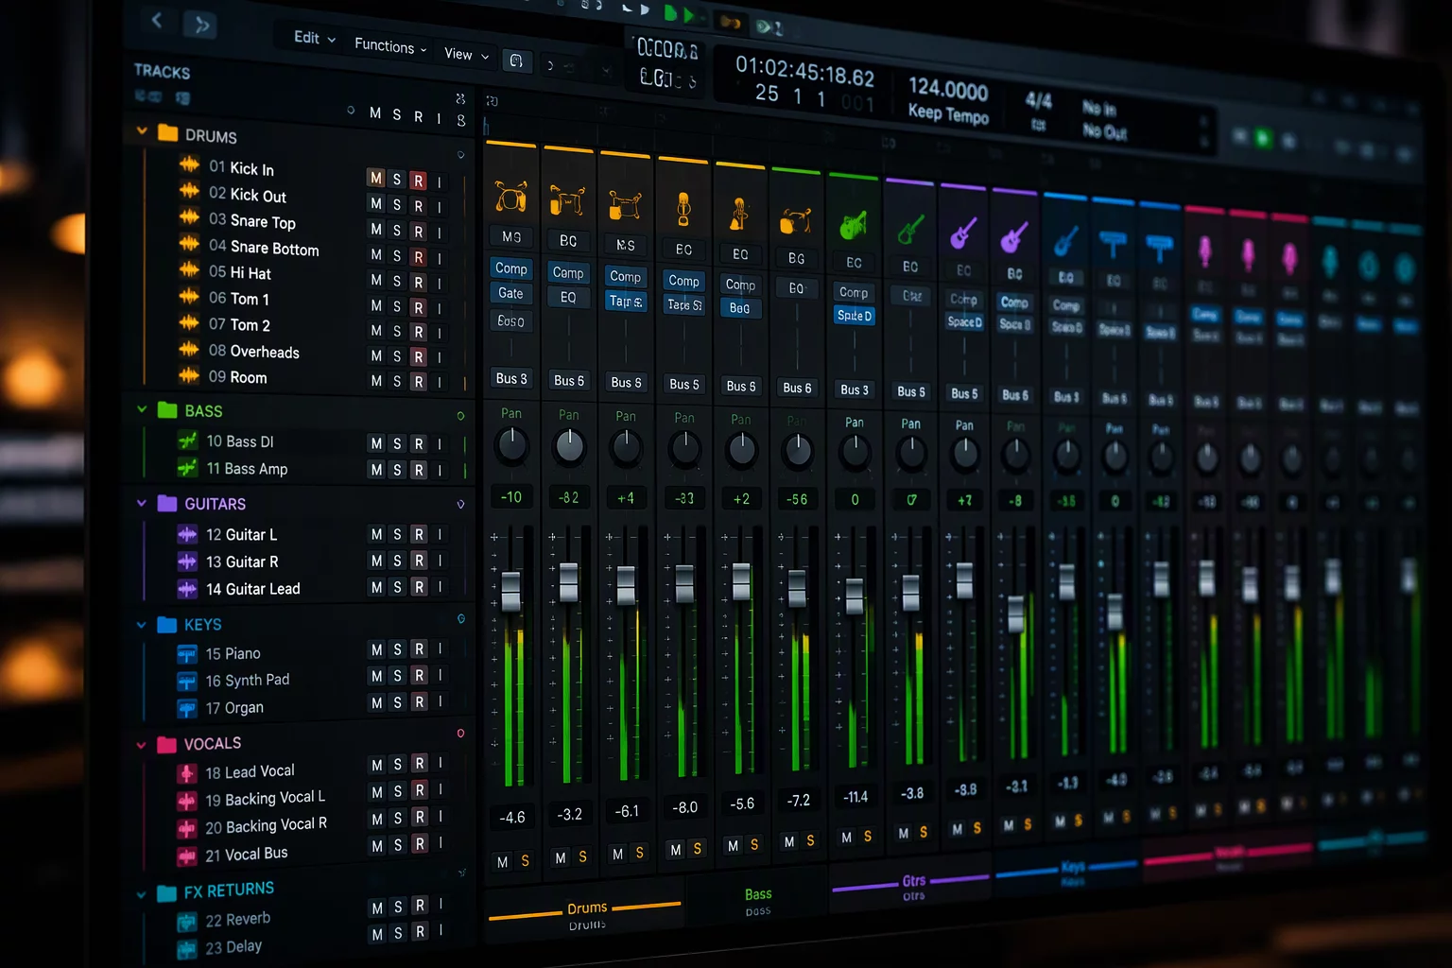The height and width of the screenshot is (968, 1452).
Task: Click the back arrow in the top toolbar
Action: 157,20
